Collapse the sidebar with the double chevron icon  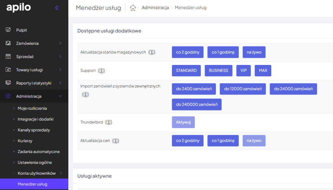tap(58, 8)
